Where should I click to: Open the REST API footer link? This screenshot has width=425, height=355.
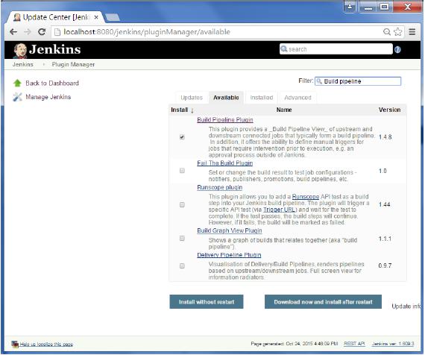tap(354, 344)
